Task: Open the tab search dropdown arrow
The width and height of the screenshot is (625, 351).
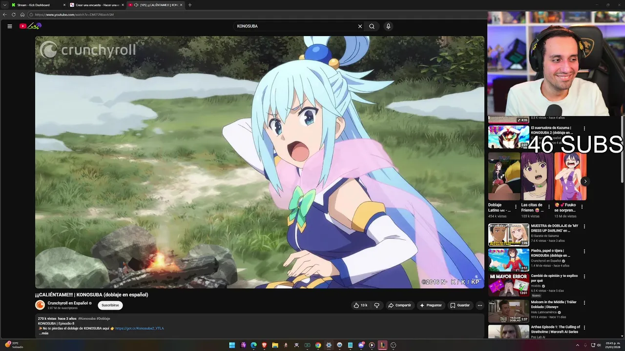Action: [4, 5]
